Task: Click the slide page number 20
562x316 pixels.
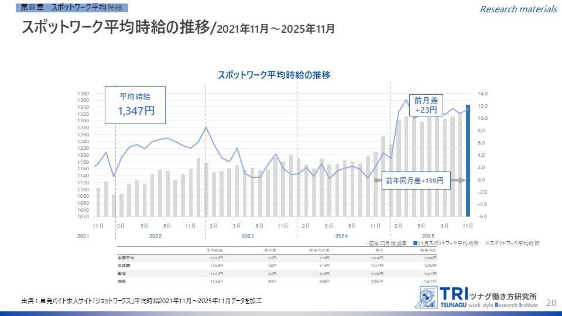Action: coord(550,303)
